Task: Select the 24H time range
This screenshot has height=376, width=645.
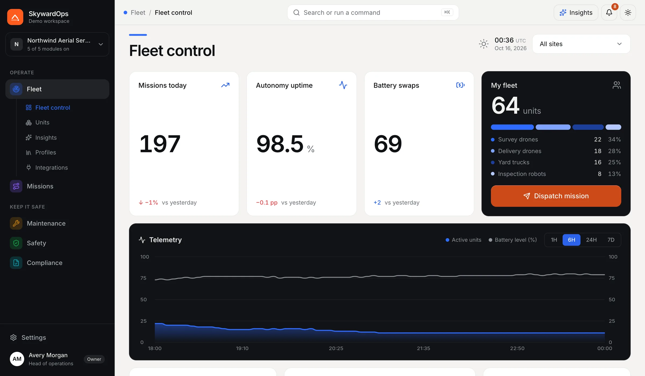Action: click(x=591, y=240)
